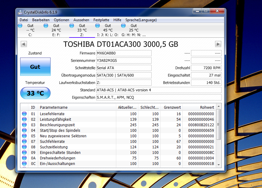Select the C: disk status orb
This screenshot has width=262, height=188.
[20, 25]
